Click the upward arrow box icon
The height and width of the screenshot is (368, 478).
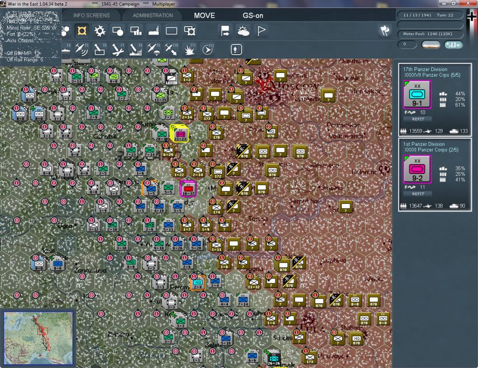tap(236, 50)
